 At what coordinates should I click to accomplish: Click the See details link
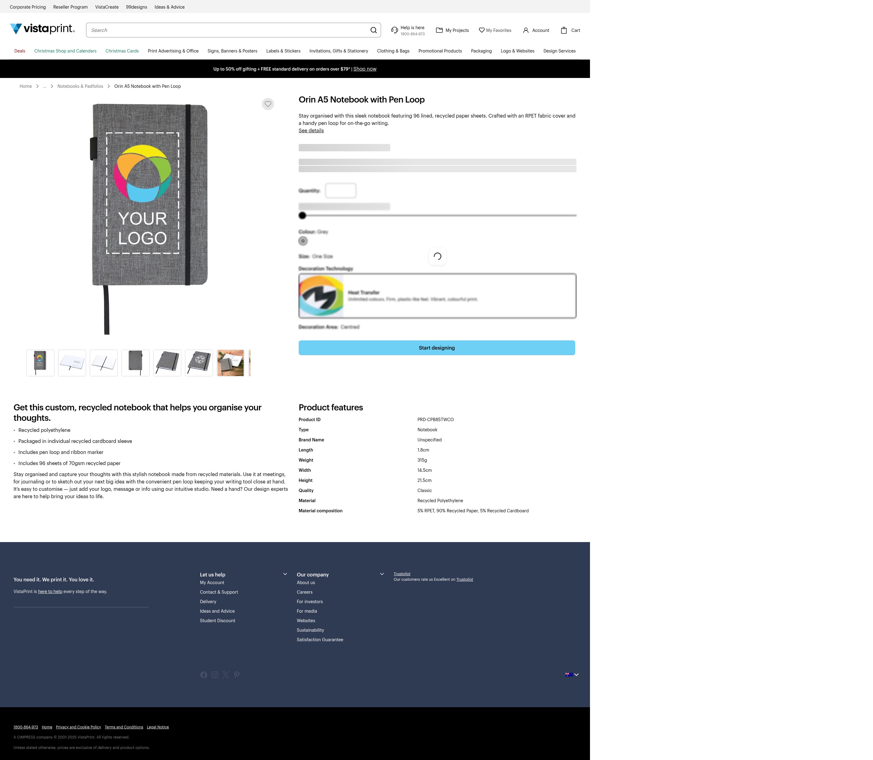[x=311, y=131]
